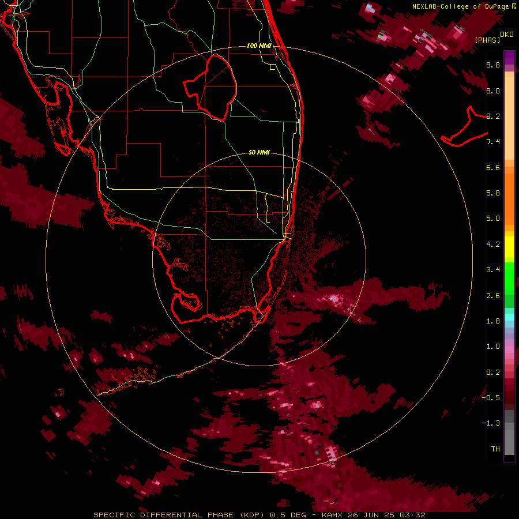Click the KAMX station identifier in the caption

[x=333, y=515]
